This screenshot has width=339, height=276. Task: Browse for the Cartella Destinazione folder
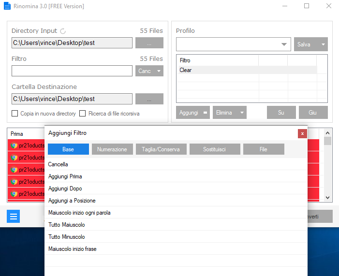coord(149,99)
